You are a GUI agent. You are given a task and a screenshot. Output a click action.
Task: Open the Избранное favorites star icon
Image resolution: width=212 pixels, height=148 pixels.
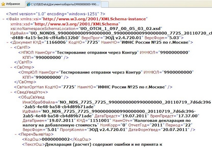coord(3,4)
